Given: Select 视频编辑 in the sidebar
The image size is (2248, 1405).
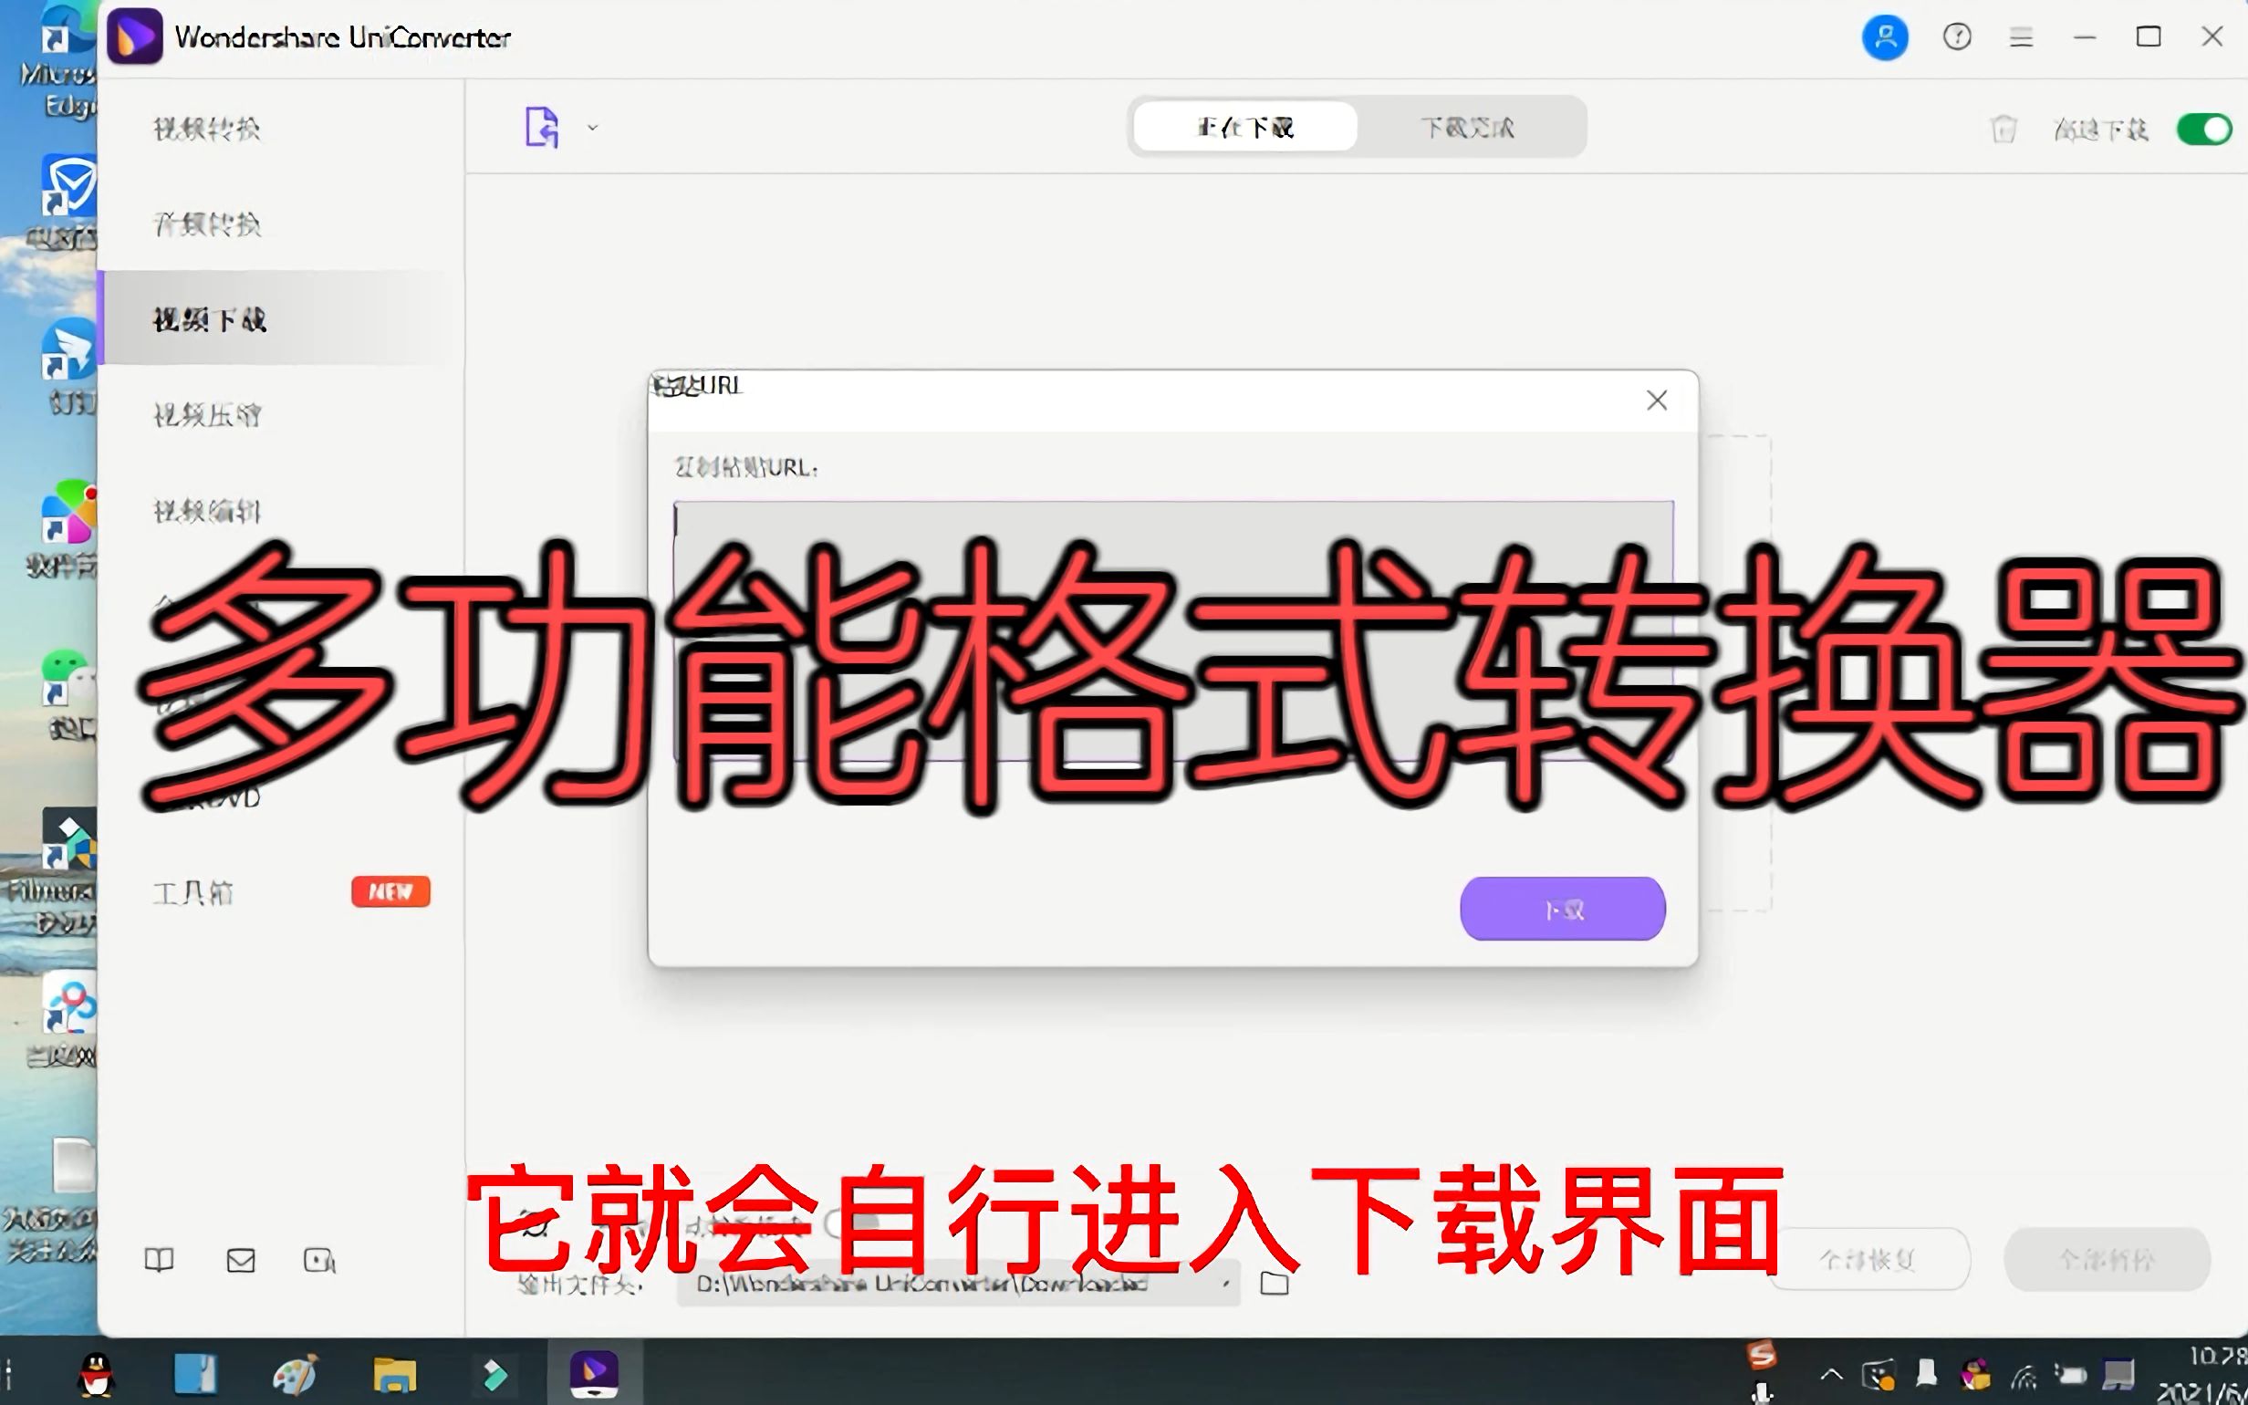Looking at the screenshot, I should tap(206, 510).
